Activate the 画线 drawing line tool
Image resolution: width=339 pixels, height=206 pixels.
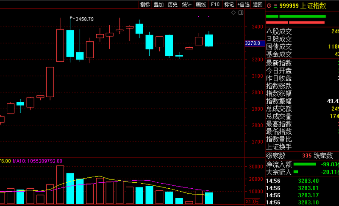[200, 5]
